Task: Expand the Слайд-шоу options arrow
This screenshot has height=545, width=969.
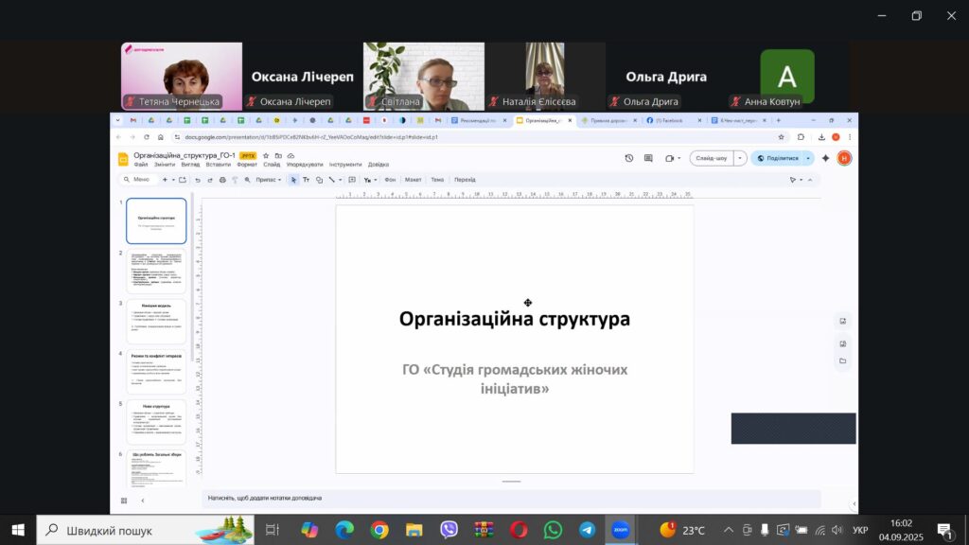Action: tap(740, 158)
